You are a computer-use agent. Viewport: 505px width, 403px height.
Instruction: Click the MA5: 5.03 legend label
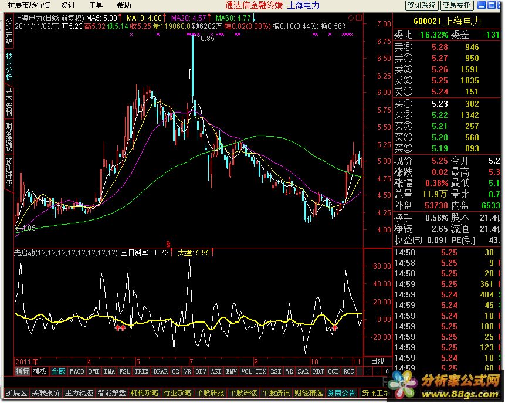[x=101, y=18]
